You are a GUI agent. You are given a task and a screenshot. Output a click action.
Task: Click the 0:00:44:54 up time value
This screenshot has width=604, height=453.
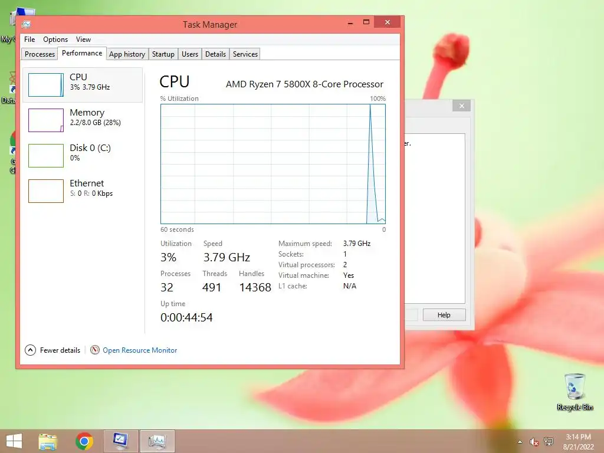[x=186, y=317]
